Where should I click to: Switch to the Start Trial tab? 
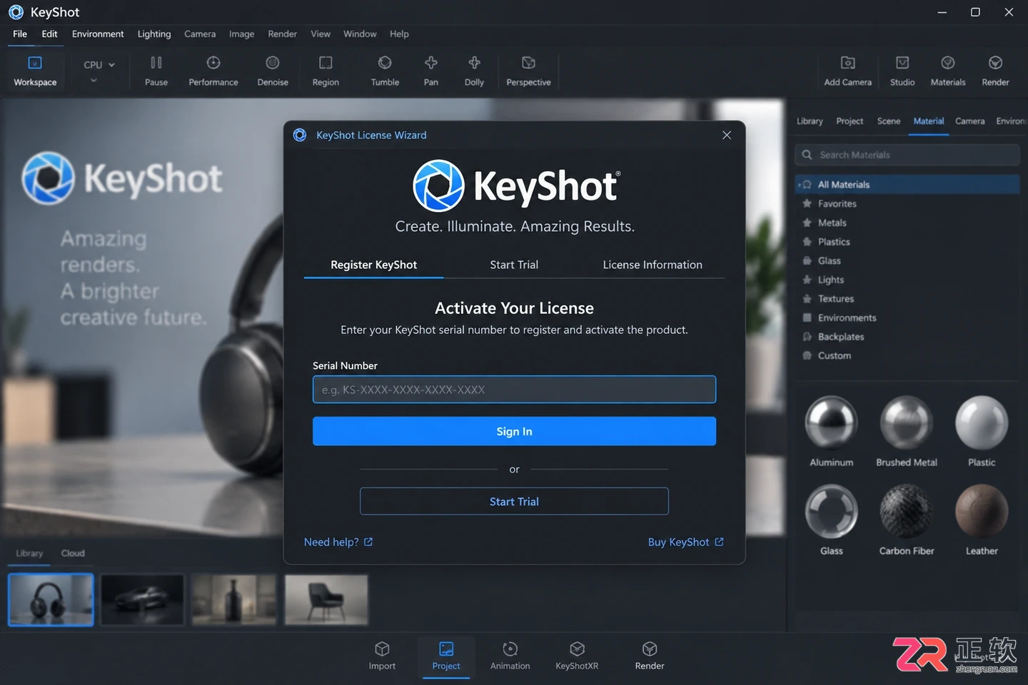[x=514, y=265]
